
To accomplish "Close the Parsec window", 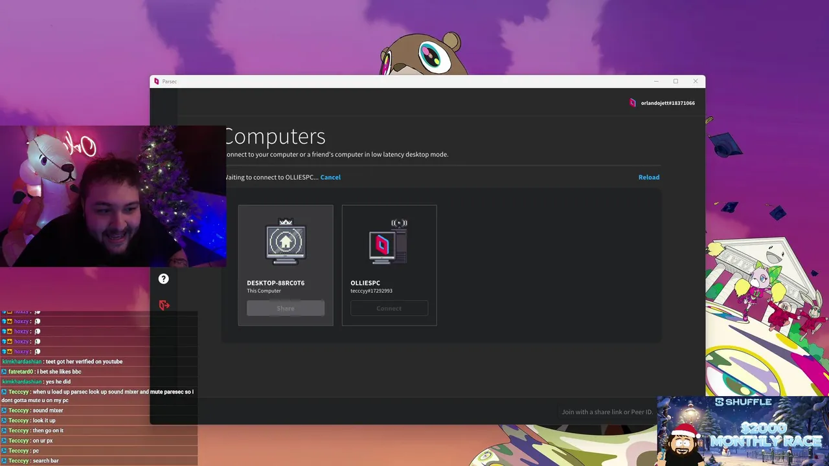I will (696, 82).
